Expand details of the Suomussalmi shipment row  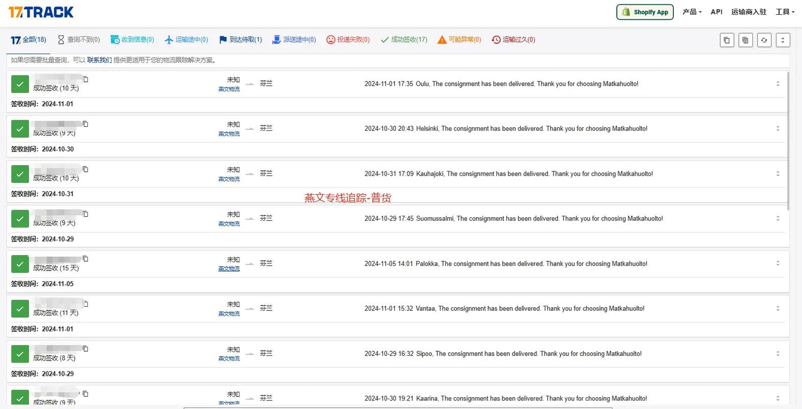(777, 218)
